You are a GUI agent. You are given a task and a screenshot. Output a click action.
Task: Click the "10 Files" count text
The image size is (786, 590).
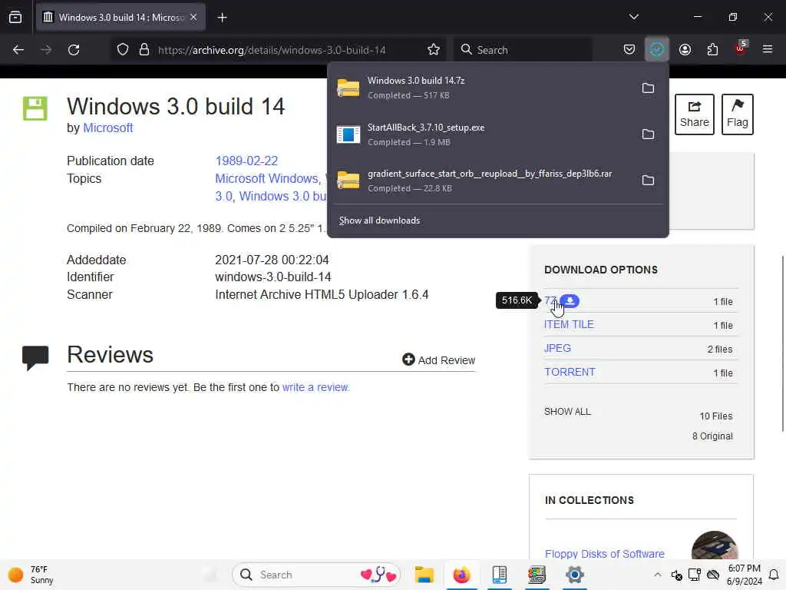(716, 416)
